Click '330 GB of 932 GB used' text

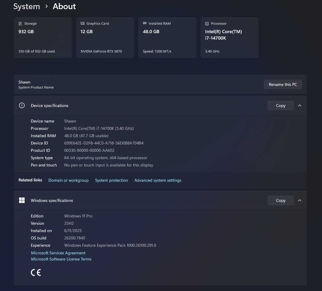tap(37, 51)
